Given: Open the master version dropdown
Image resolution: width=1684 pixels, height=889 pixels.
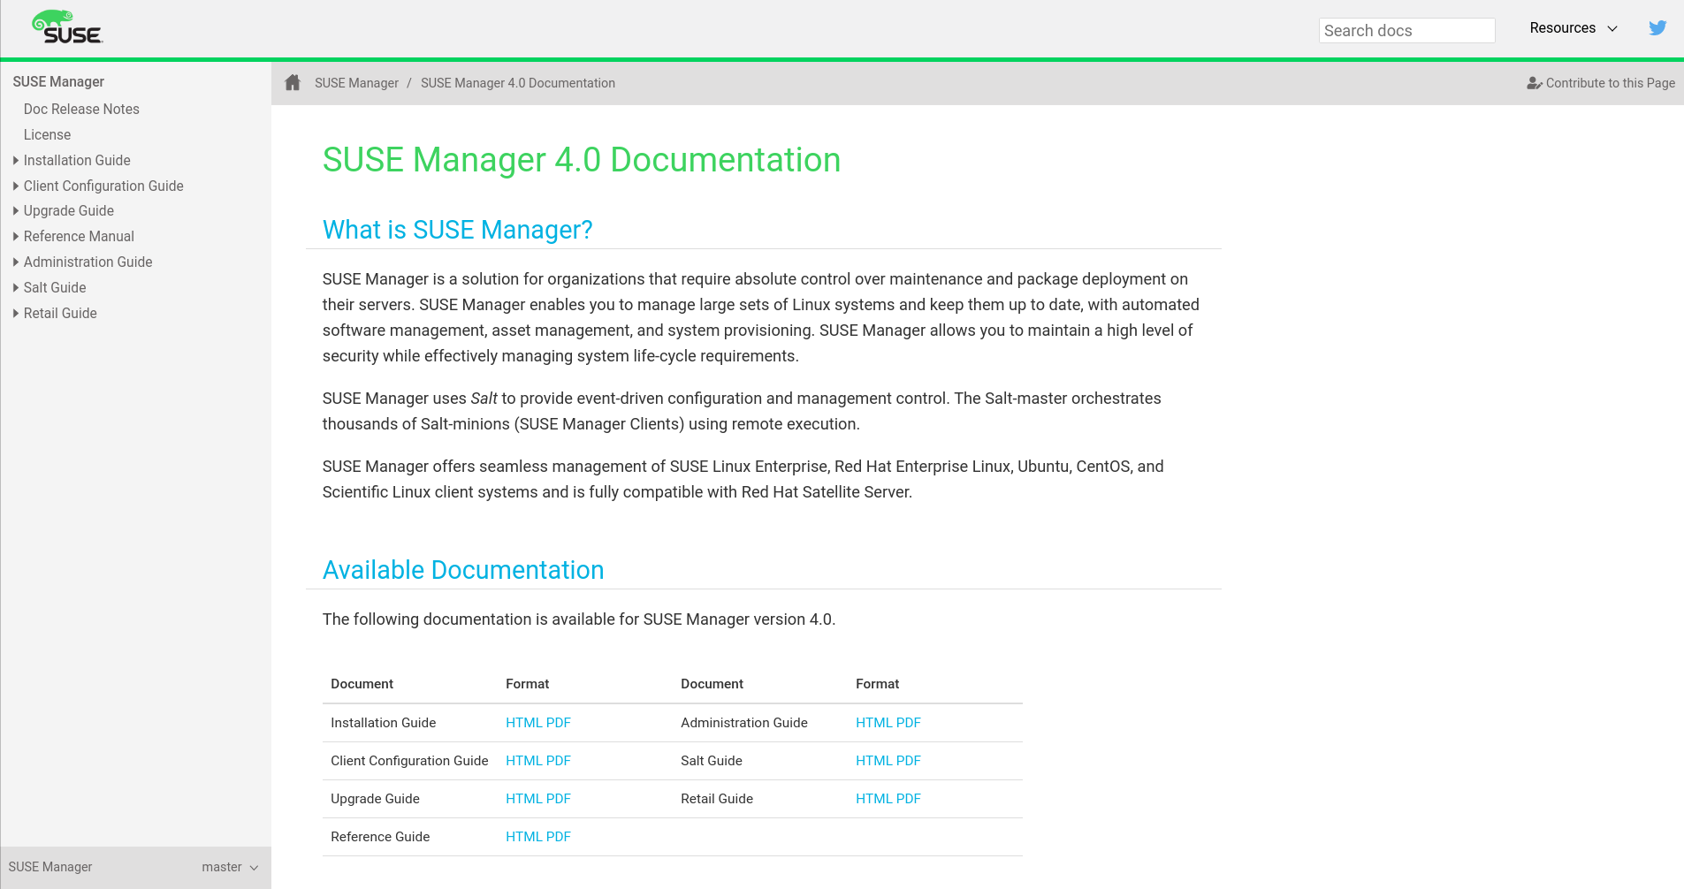Looking at the screenshot, I should click(x=230, y=867).
